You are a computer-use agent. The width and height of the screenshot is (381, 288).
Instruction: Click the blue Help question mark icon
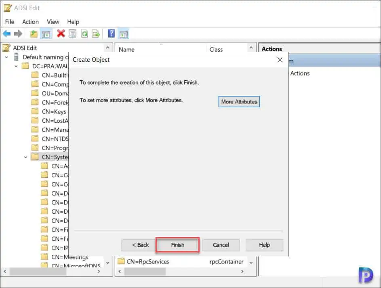[111, 33]
